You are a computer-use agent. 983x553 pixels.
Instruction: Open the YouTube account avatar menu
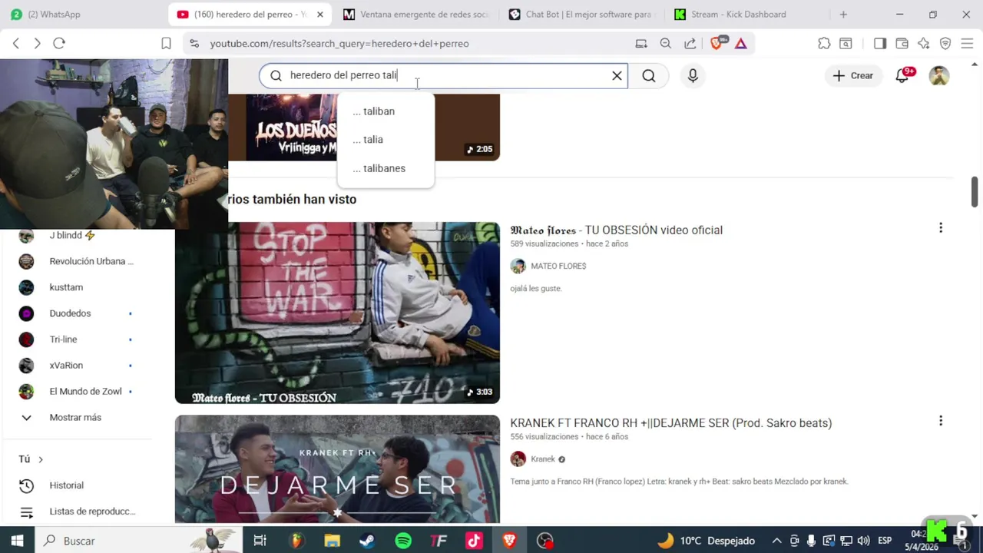coord(939,75)
